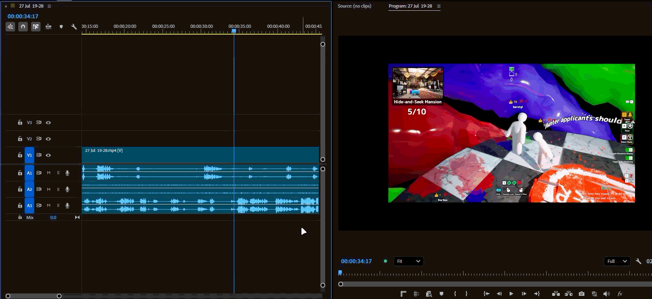Open the timeline panel menu

point(49,6)
